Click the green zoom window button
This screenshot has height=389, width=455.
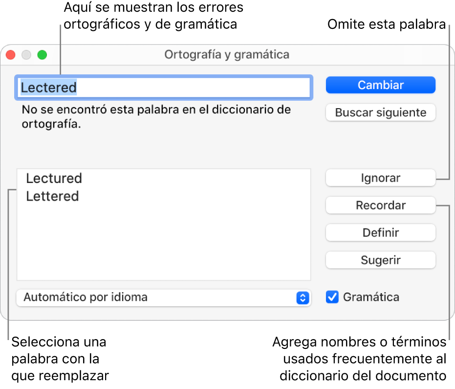click(x=43, y=55)
